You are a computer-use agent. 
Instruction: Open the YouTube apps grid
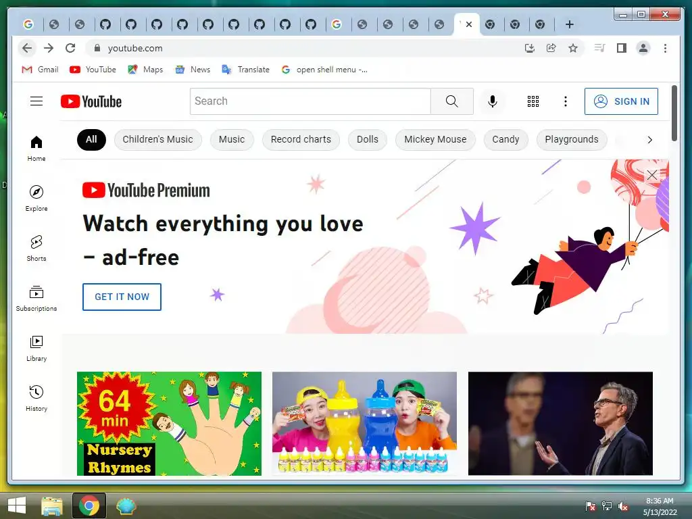pyautogui.click(x=533, y=101)
